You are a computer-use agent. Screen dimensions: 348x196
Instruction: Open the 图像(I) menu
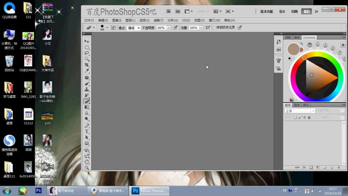point(117,20)
